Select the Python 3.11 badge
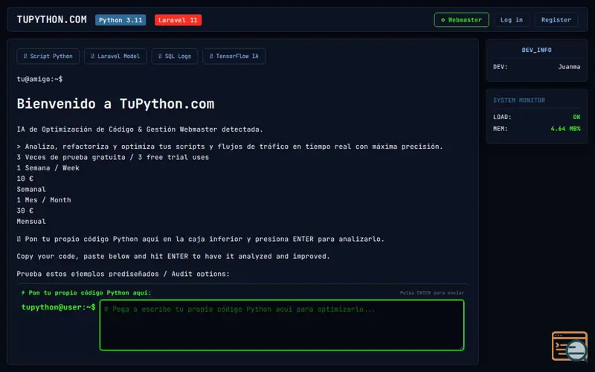The height and width of the screenshot is (372, 595). click(120, 20)
